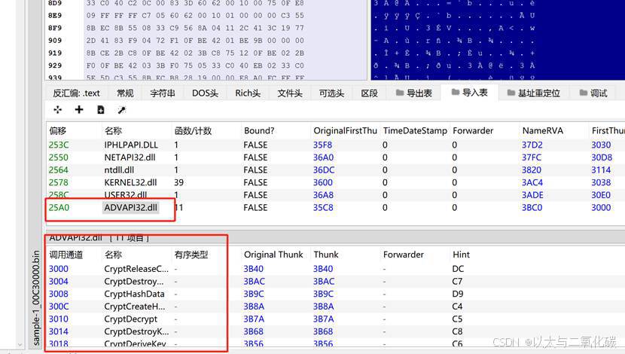Click the Bound? column header
Viewport: 625px width, 354px height.
pyautogui.click(x=259, y=131)
